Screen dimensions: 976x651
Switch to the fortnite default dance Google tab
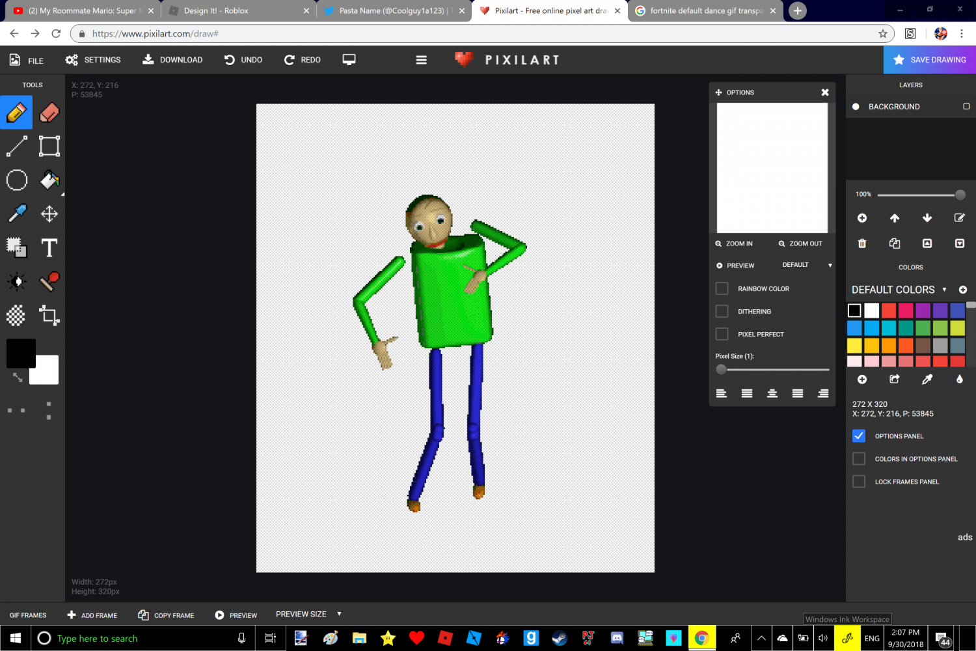705,11
